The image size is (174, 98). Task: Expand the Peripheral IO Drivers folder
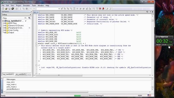(5, 28)
